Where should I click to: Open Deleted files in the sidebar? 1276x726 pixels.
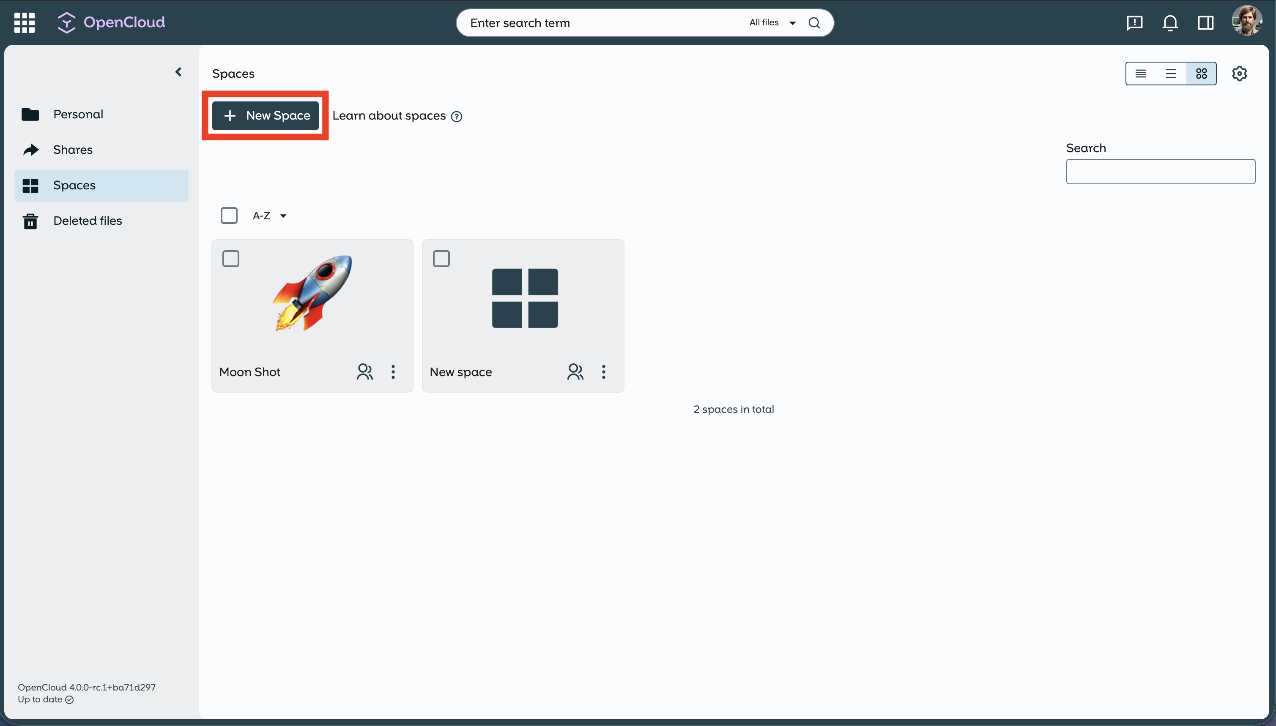(87, 221)
